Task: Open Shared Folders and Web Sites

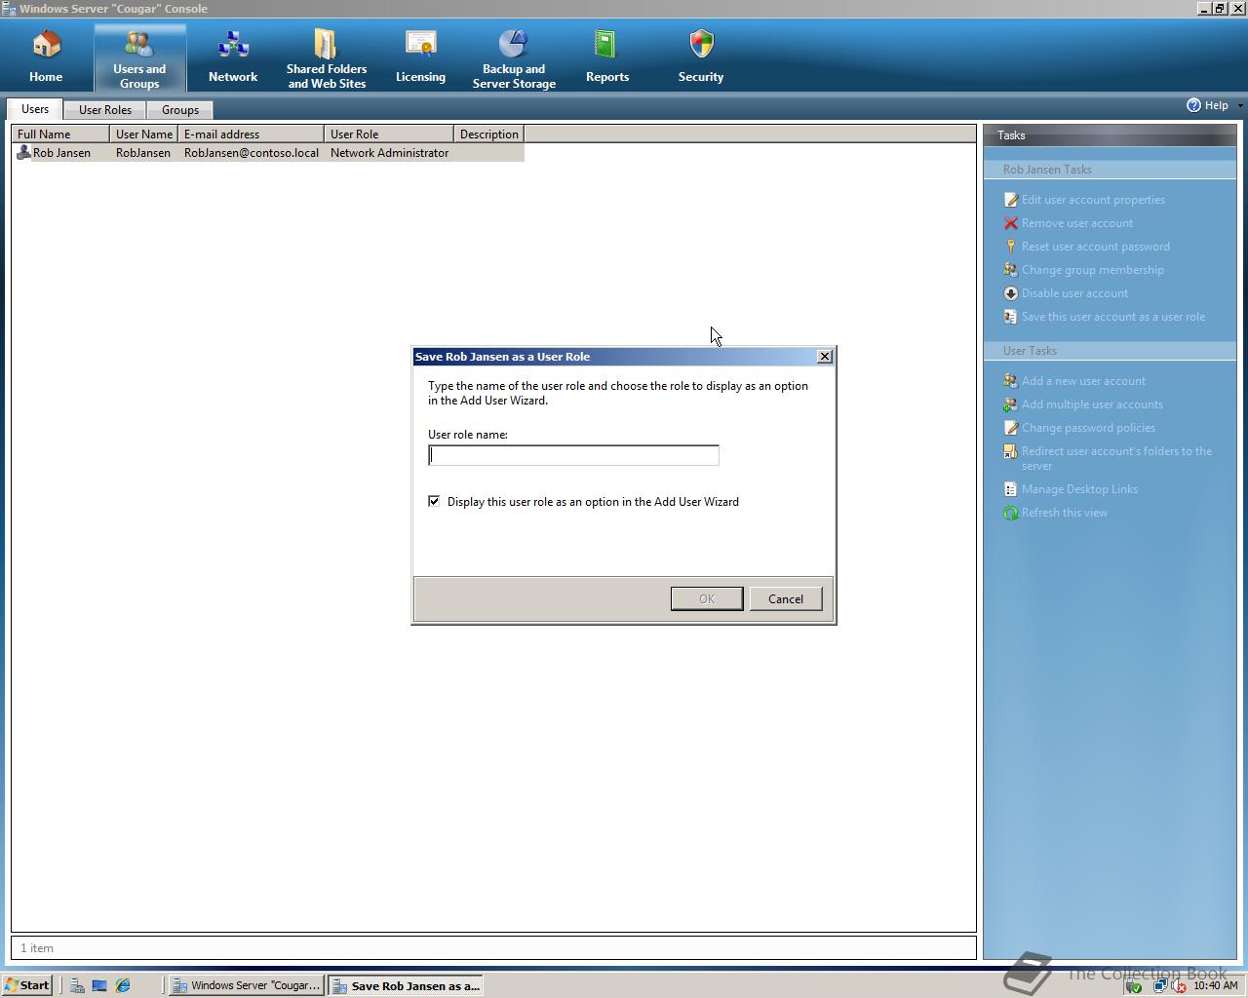Action: 327,45
